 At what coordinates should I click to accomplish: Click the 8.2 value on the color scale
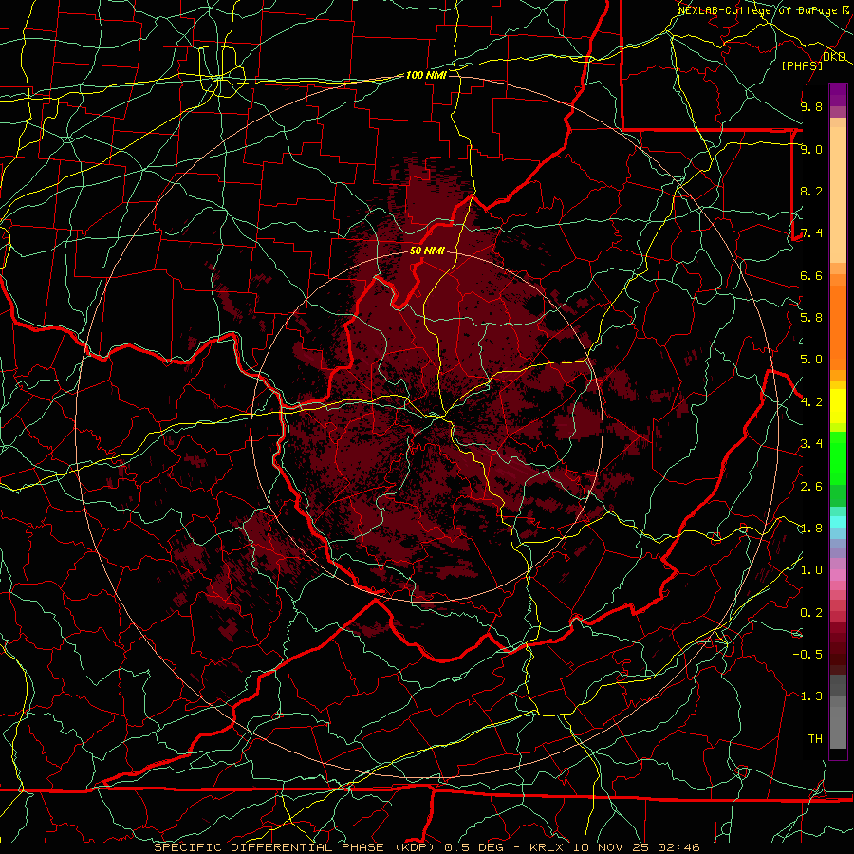pyautogui.click(x=811, y=191)
